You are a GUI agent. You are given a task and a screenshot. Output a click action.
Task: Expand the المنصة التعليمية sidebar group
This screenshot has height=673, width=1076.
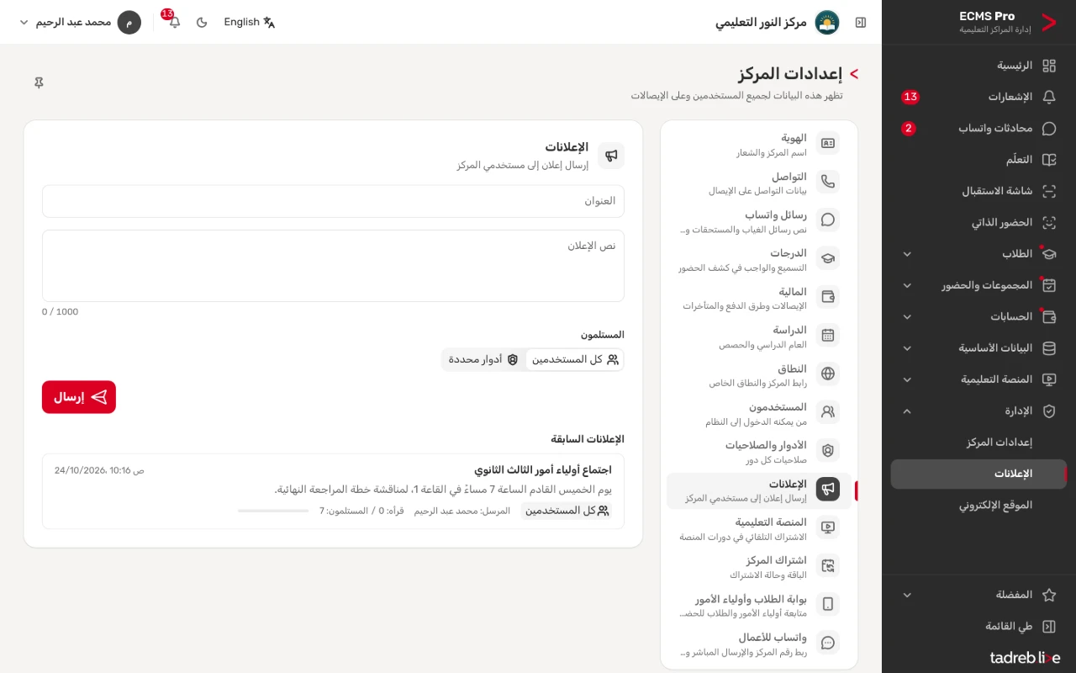pos(978,379)
